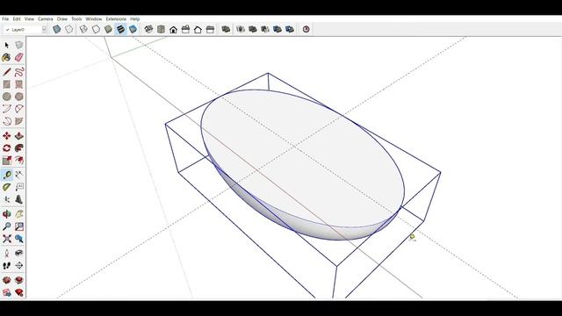Select the Line pencil tool
Viewport: 562px width, 316px height.
coord(7,72)
